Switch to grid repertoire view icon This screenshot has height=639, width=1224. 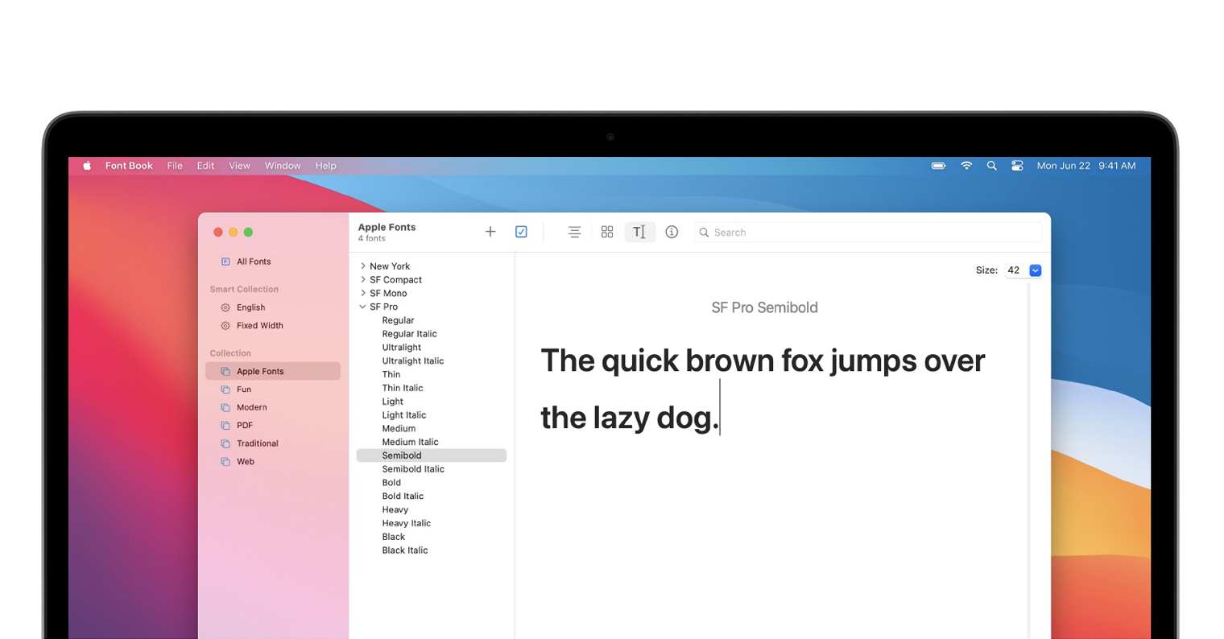point(607,232)
